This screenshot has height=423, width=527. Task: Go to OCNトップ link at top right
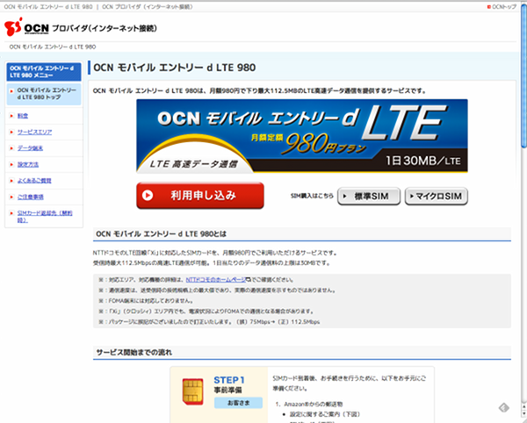(x=504, y=7)
